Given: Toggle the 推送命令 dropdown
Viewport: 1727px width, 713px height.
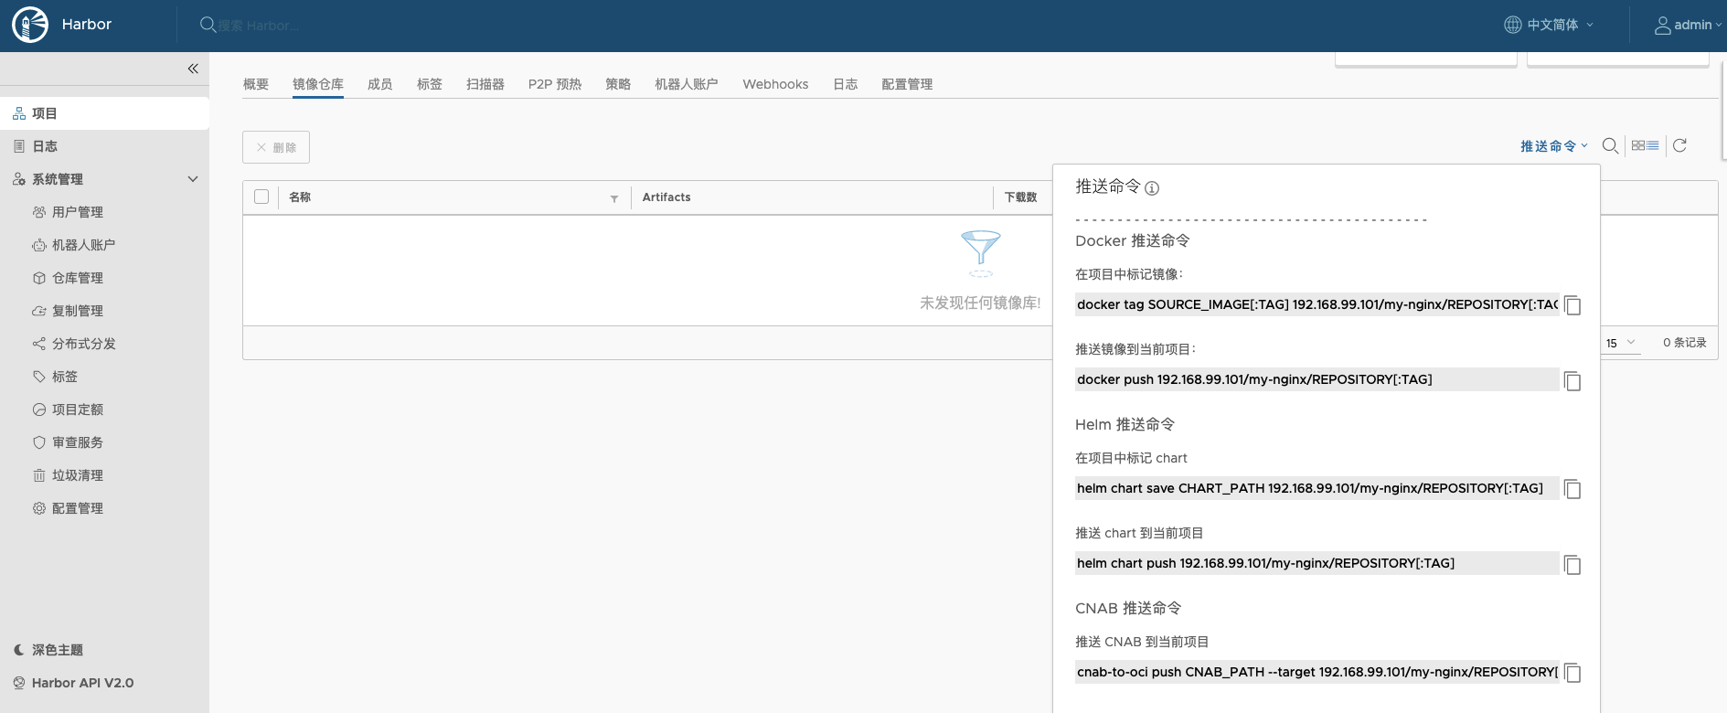Looking at the screenshot, I should click(1554, 146).
